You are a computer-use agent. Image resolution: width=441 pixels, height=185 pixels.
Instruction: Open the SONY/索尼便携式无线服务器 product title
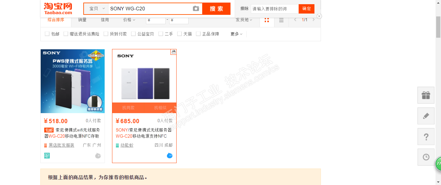(x=144, y=133)
